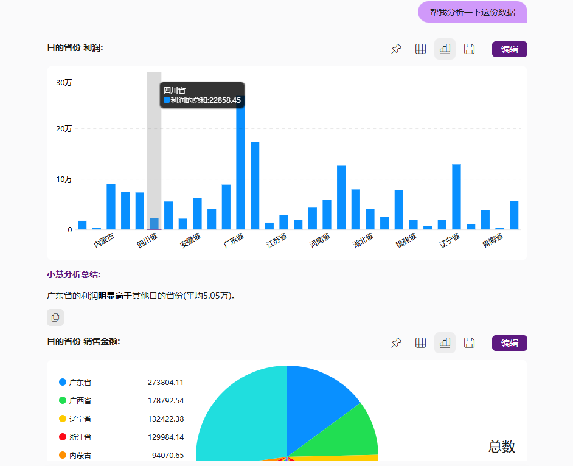
Task: Click the 青海省 axis label
Action: tap(493, 241)
